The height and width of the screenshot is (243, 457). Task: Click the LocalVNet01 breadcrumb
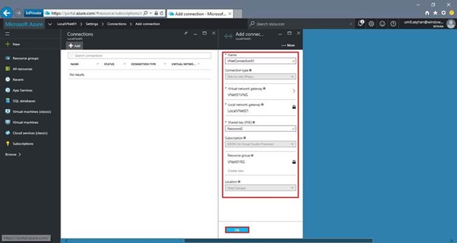(x=67, y=24)
